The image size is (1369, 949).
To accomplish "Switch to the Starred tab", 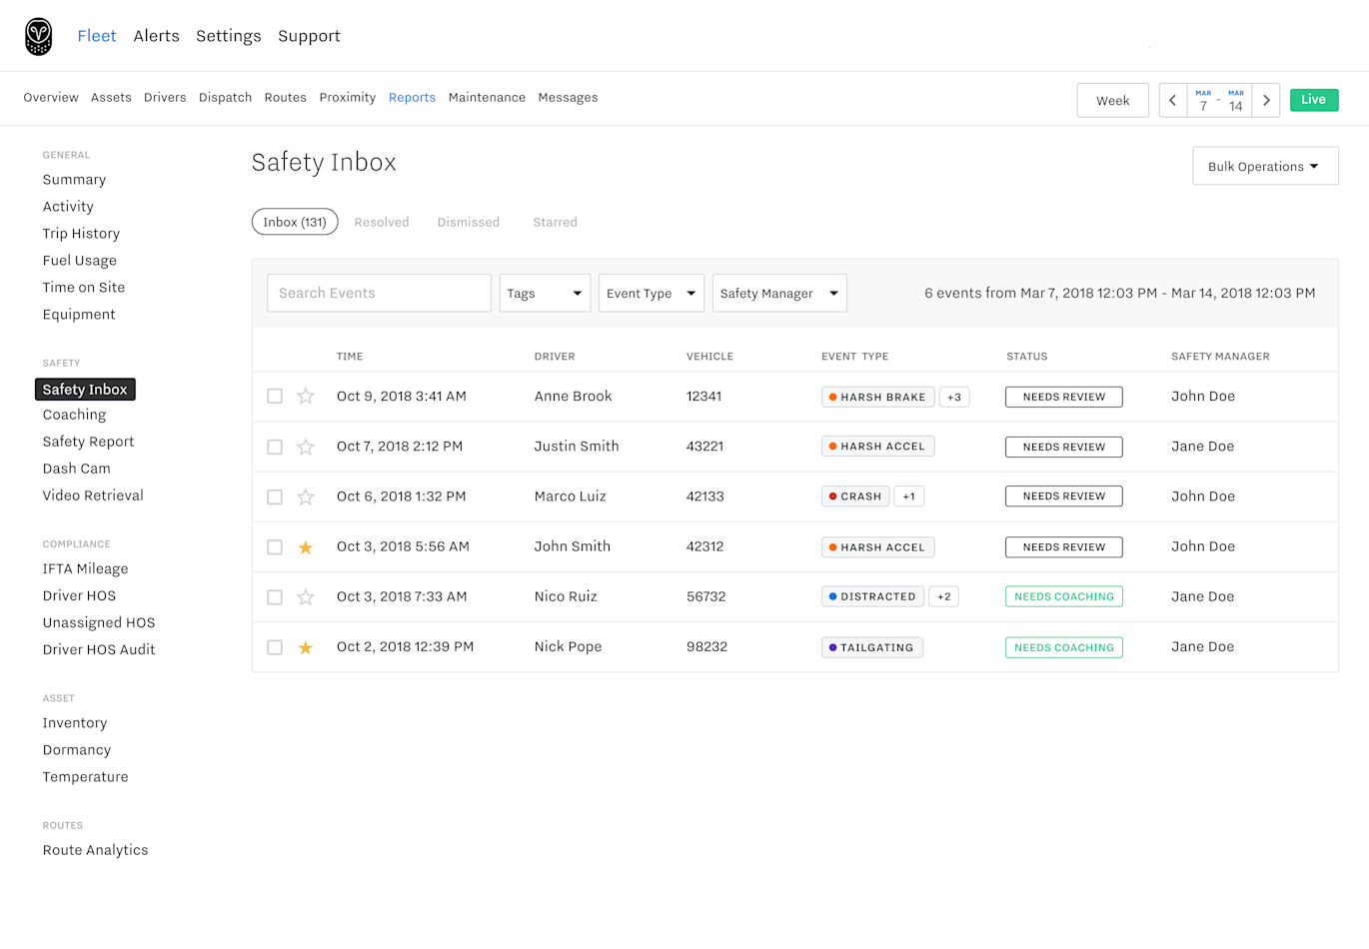I will point(556,222).
